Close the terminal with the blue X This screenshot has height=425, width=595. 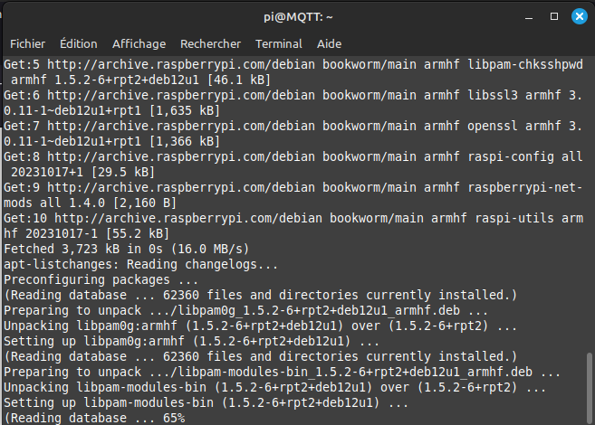(x=579, y=16)
